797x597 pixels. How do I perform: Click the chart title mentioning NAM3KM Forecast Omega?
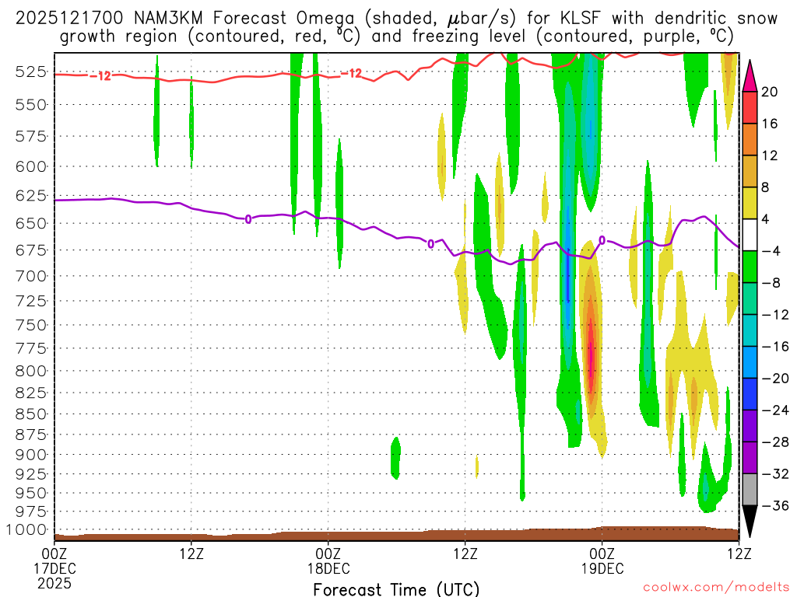[396, 27]
